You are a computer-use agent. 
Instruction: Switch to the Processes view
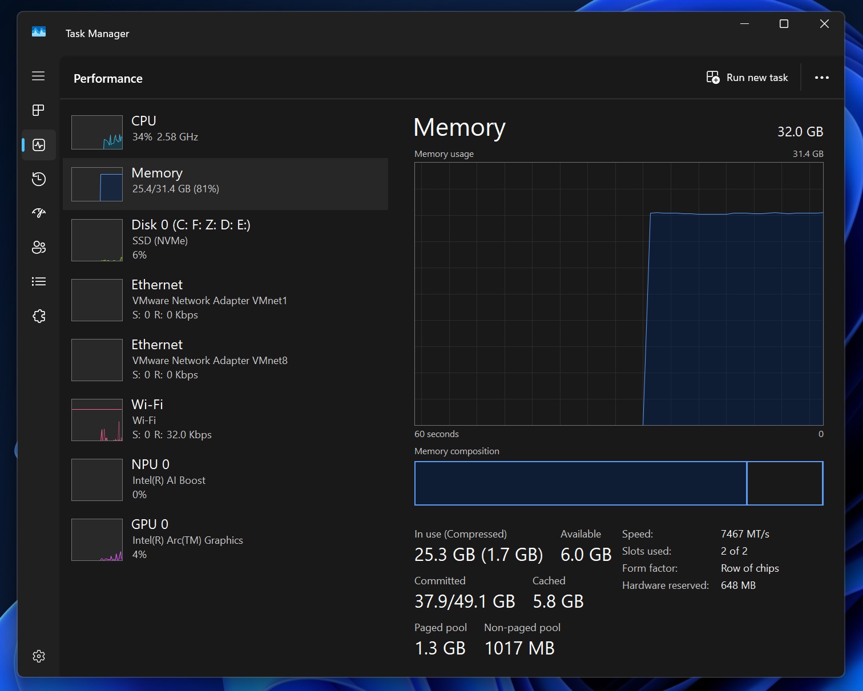click(x=38, y=110)
